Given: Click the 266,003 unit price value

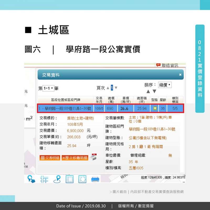Looking at the screenshot, I should (74, 137).
